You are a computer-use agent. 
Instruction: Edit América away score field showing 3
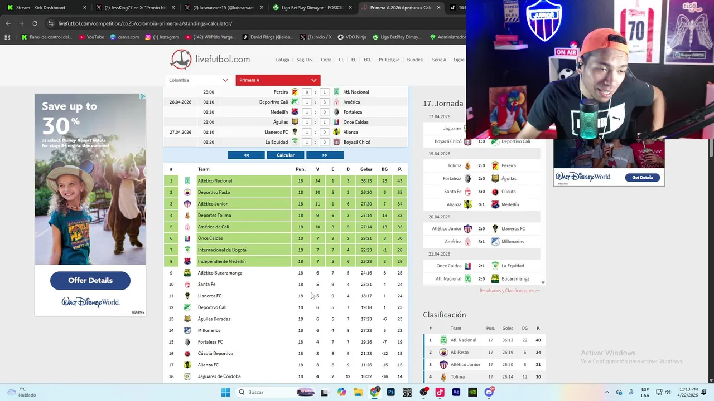tap(324, 102)
